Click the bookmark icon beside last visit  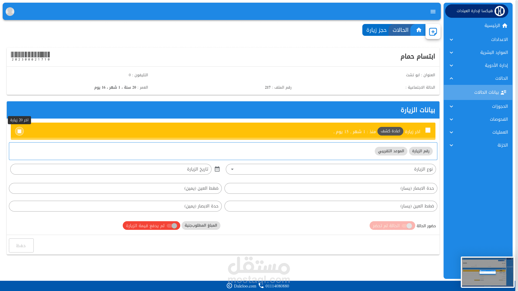tap(428, 130)
